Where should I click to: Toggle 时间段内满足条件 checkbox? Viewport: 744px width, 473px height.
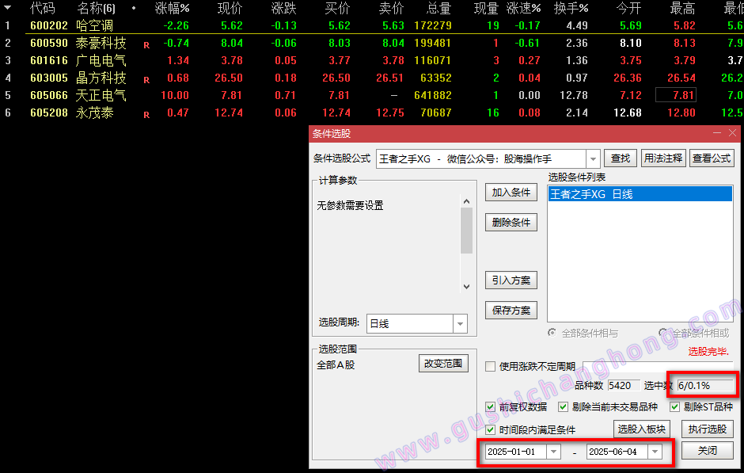(490, 430)
